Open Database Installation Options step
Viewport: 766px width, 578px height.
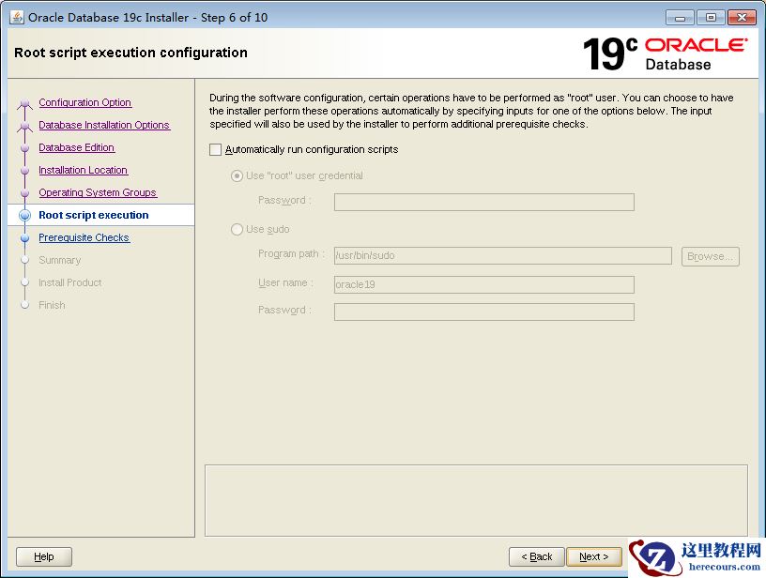click(x=103, y=126)
